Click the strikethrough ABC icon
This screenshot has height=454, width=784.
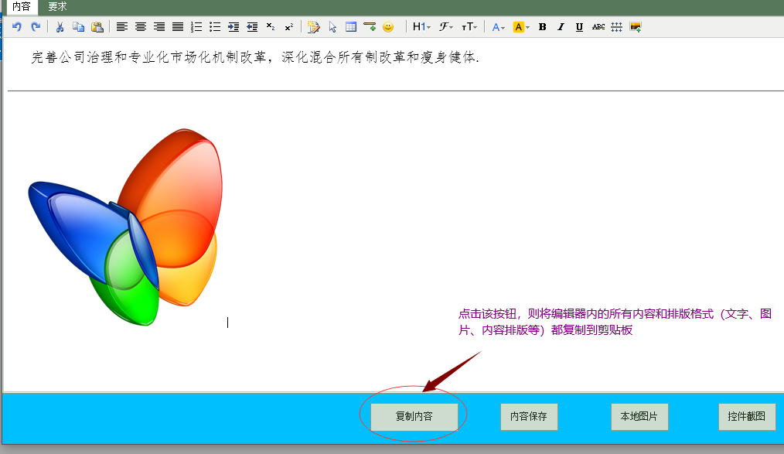point(598,27)
